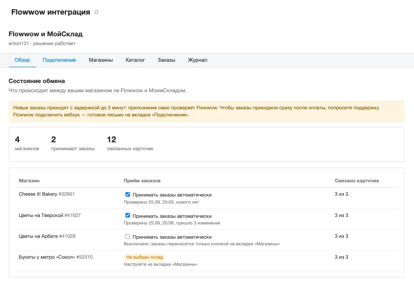
Task: Click the Проверено 25.09, 20:03 status line
Action: 161,202
